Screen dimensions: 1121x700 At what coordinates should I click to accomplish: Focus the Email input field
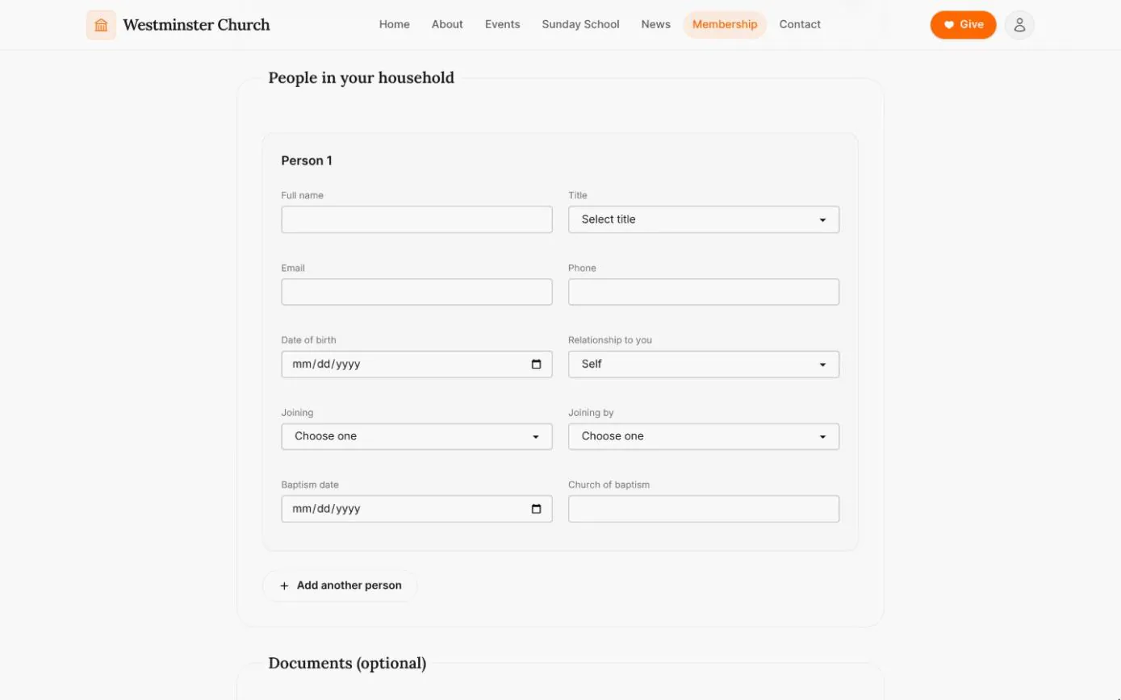click(416, 292)
